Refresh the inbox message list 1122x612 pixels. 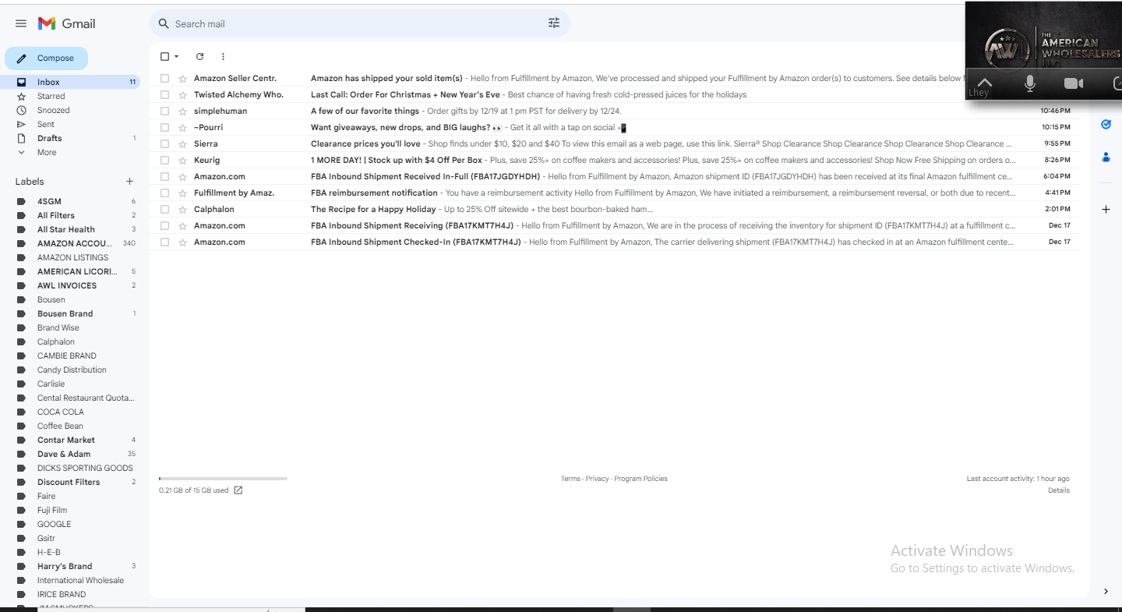(199, 56)
